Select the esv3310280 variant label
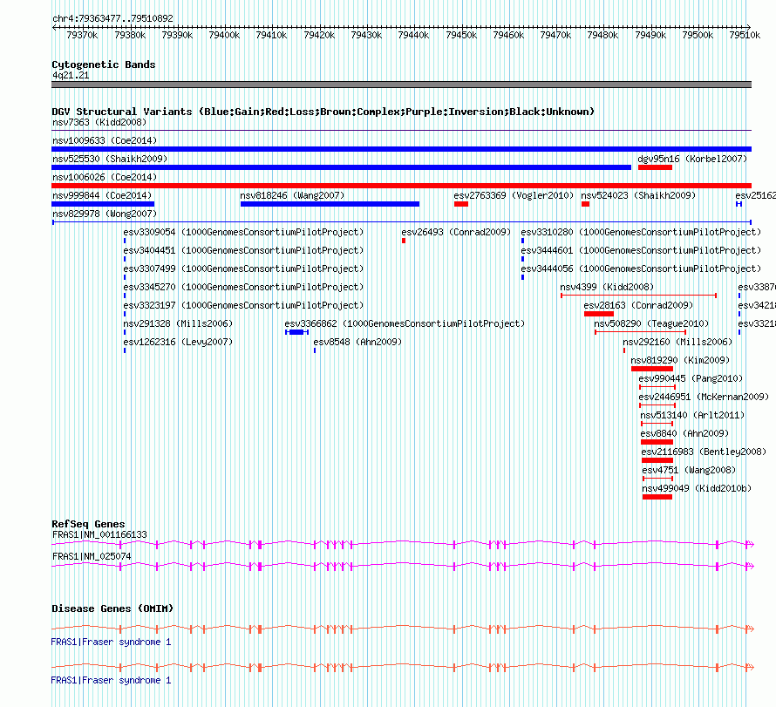 tap(641, 232)
